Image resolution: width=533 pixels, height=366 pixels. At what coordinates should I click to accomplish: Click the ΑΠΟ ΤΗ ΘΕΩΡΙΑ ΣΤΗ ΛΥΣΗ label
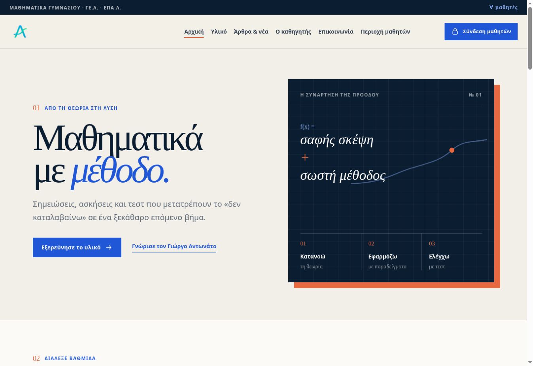point(81,108)
